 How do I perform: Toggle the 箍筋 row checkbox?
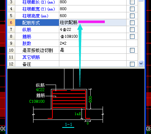pos(132,36)
